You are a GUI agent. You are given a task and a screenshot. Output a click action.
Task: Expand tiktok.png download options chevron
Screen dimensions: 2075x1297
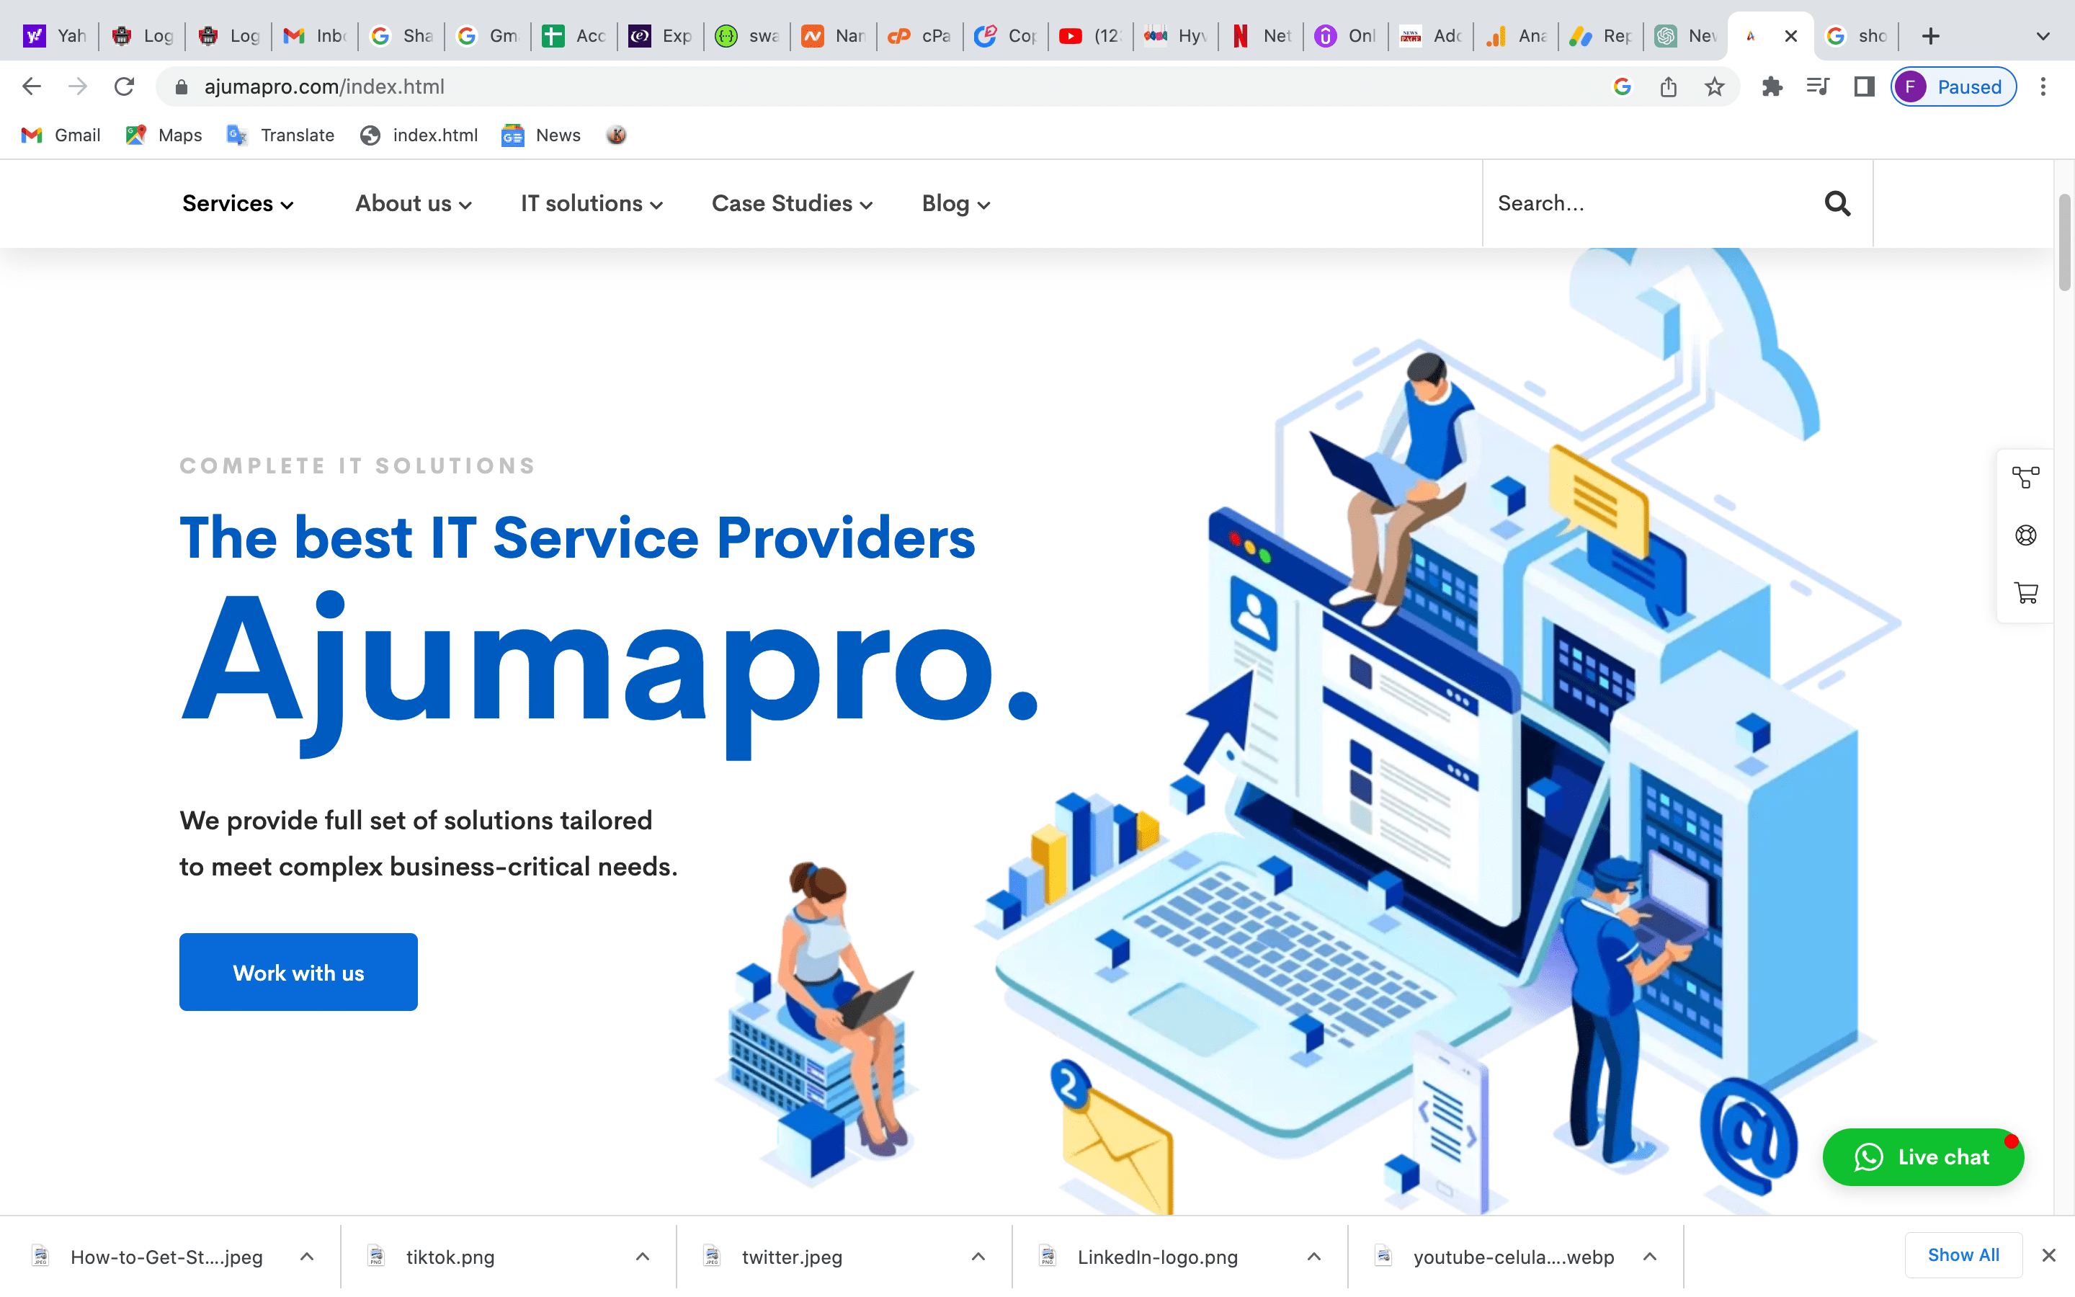642,1257
